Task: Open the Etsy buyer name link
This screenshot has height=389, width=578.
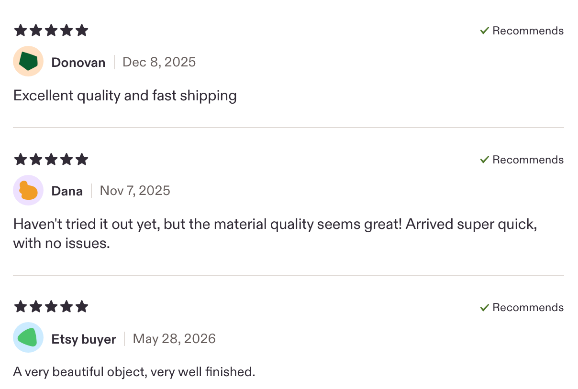Action: [x=84, y=339]
